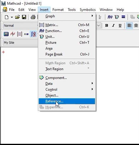Toggle Underline formatting
139x145 pixels.
coord(120,26)
